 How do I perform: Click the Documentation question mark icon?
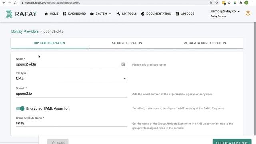143,14
